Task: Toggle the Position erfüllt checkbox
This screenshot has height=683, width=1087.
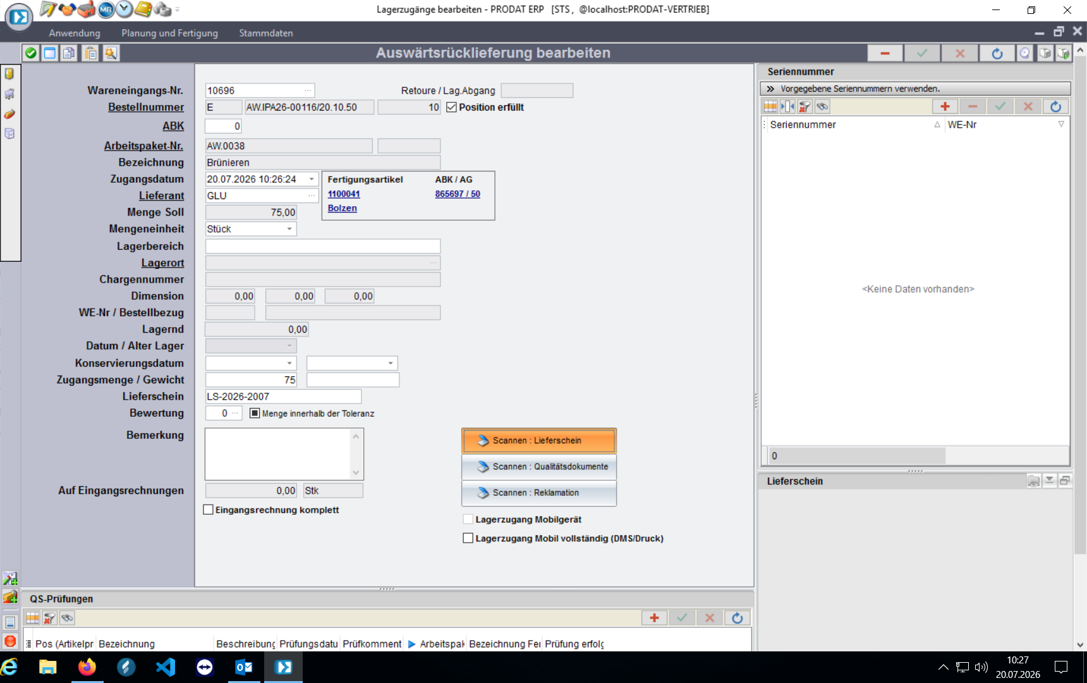Action: (x=451, y=108)
